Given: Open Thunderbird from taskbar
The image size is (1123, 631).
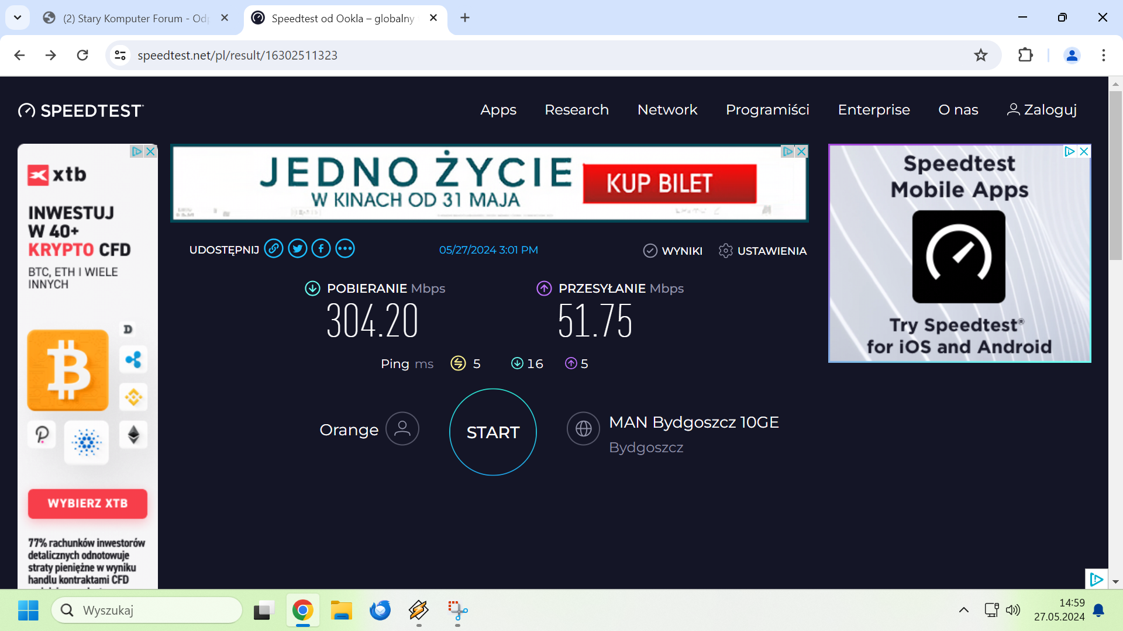Looking at the screenshot, I should point(380,611).
